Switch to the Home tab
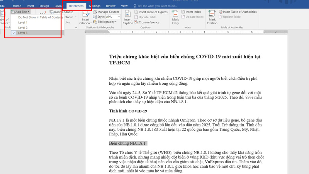 [x=17, y=6]
